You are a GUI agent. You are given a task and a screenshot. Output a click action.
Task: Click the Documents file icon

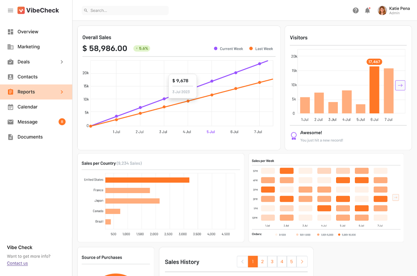[x=10, y=137]
